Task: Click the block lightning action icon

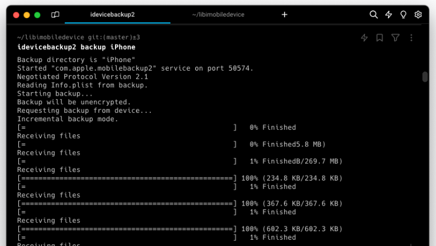Action: [x=364, y=38]
